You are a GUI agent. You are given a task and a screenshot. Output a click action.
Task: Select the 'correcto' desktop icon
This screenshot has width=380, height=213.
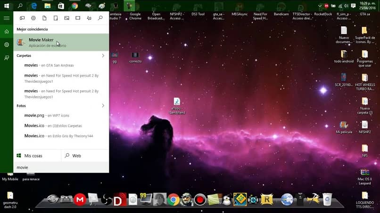pyautogui.click(x=135, y=57)
